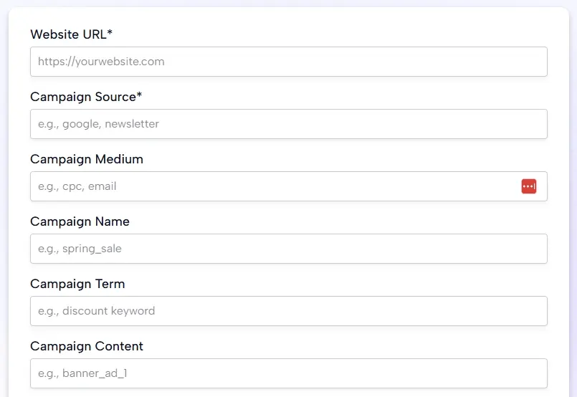Select the Campaign Medium text box
The height and width of the screenshot is (397, 577).
coord(288,186)
